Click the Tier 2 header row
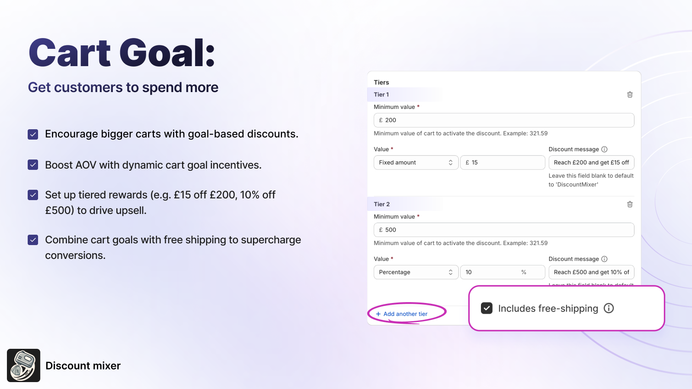This screenshot has width=692, height=389. (x=504, y=204)
